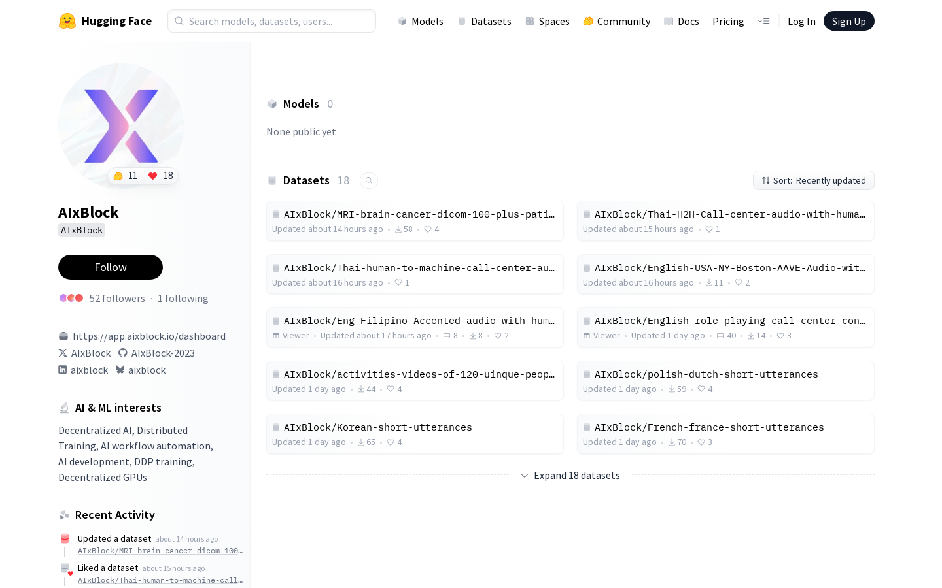942x588 pixels.
Task: Click the Spaces icon in navigation bar
Action: point(530,21)
